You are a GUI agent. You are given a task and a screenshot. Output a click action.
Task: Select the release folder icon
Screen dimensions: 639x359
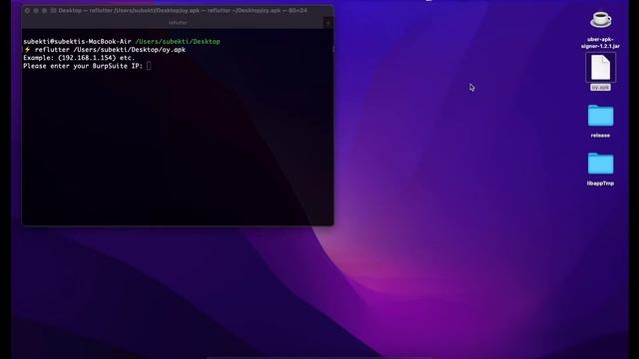click(601, 116)
